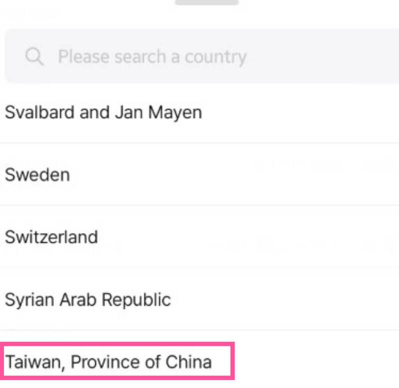This screenshot has height=388, width=399.
Task: Select the country listed below Sweden
Action: (x=199, y=237)
